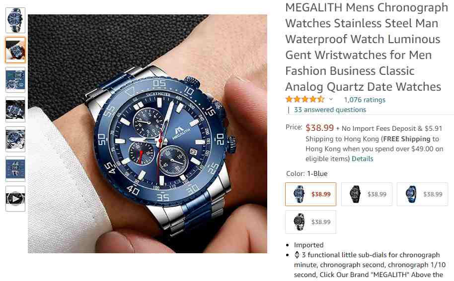Select the first watch thumbnail image
Screen dimensions: 454x281
pos(15,20)
